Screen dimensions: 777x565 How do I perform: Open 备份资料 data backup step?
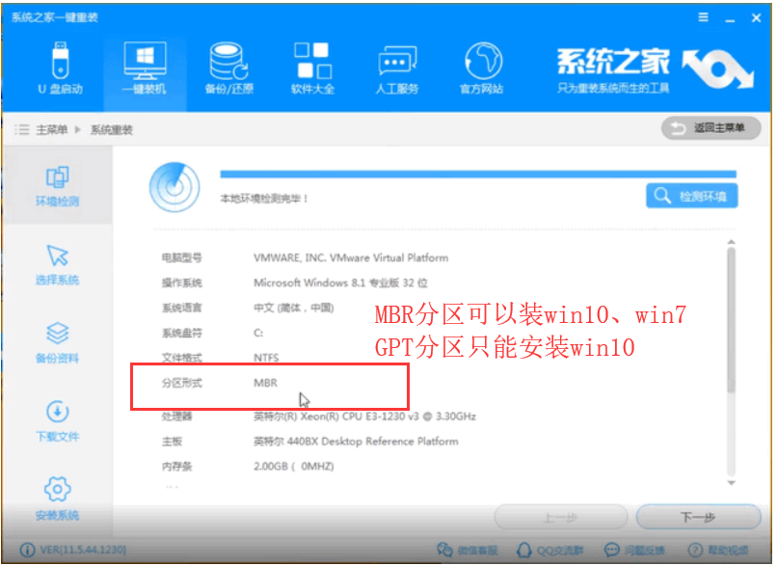click(57, 339)
